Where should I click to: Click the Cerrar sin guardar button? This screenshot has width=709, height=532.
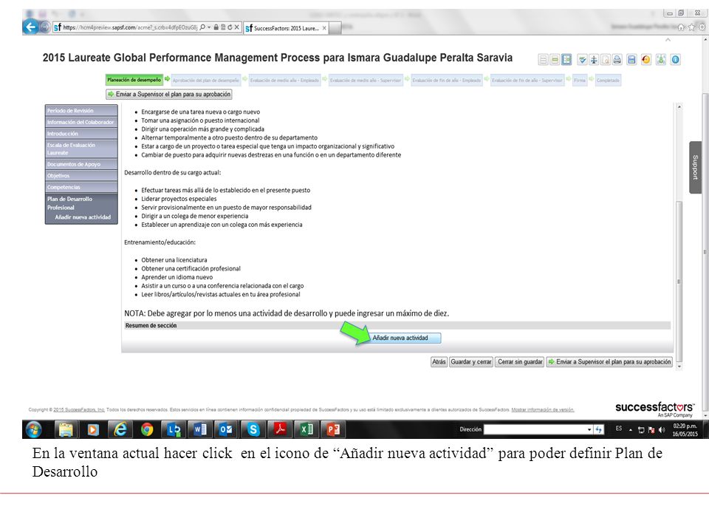click(x=519, y=362)
